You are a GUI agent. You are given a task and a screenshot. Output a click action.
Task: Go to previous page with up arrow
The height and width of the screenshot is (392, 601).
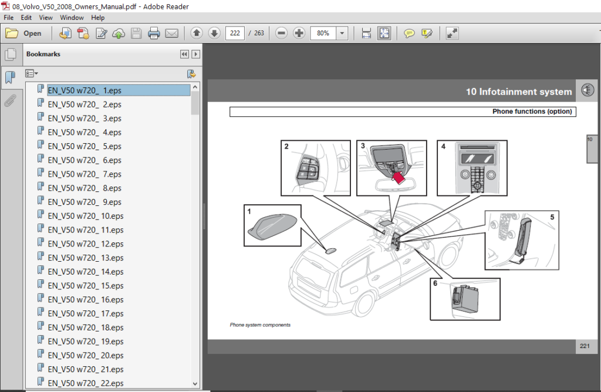[x=197, y=33]
